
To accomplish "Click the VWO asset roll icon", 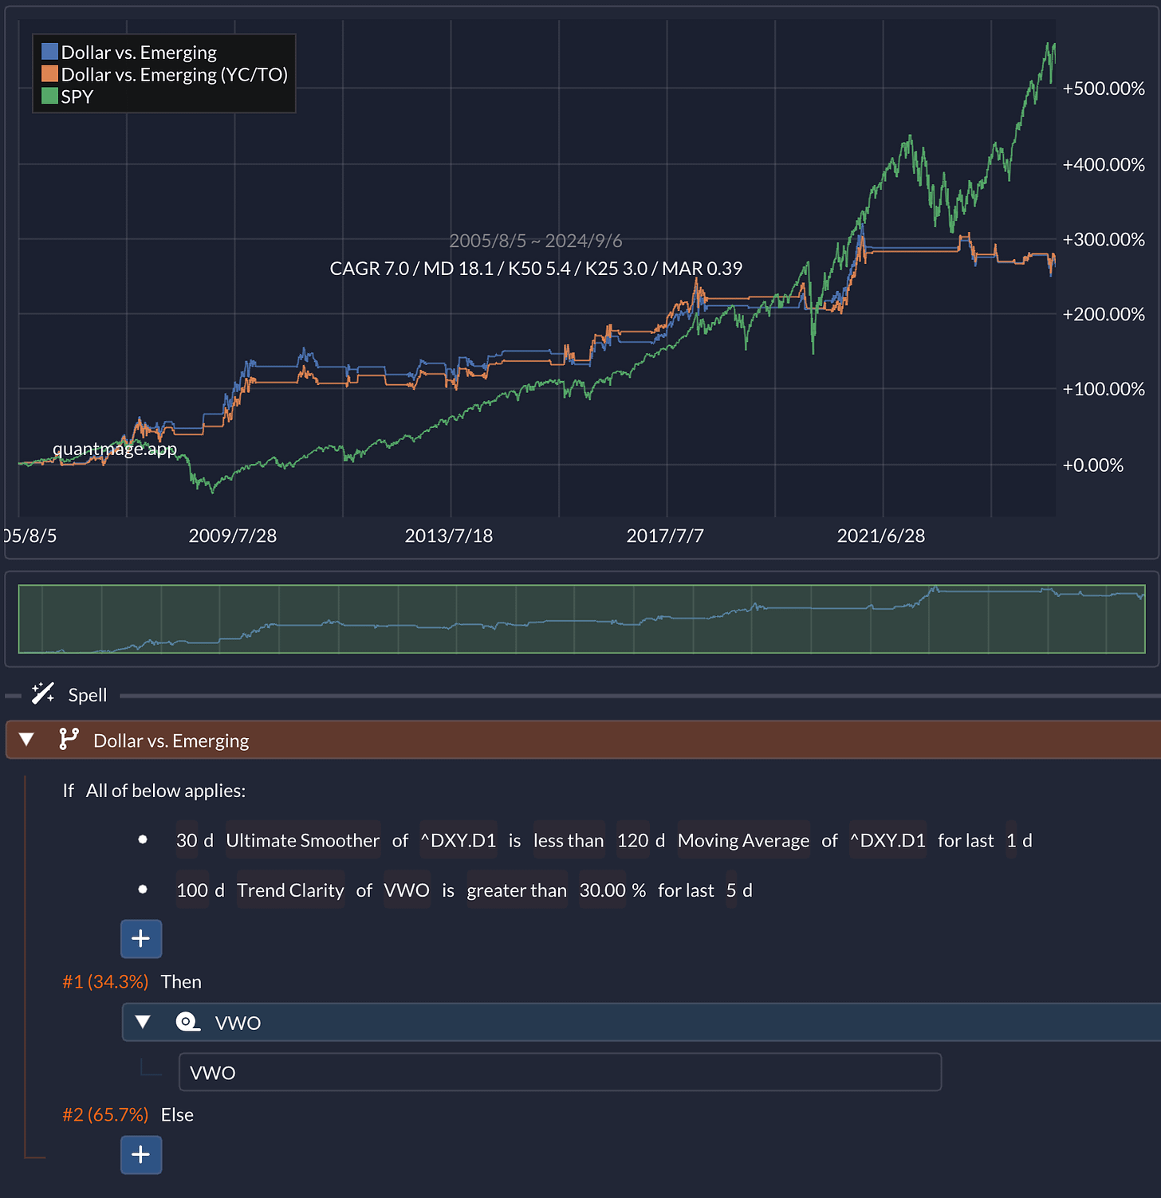I will pyautogui.click(x=188, y=1022).
